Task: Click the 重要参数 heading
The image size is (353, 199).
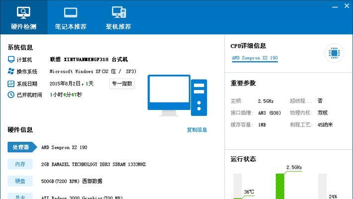Action: pos(243,83)
